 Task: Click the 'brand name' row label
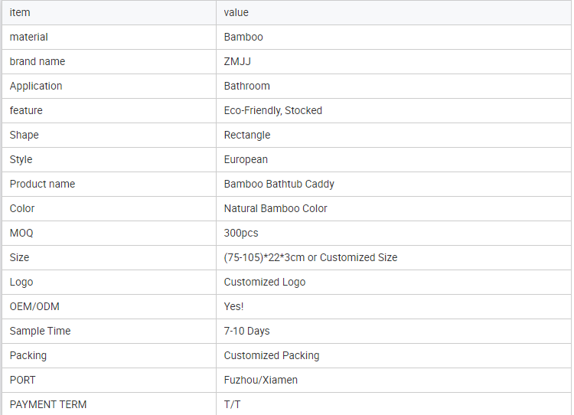(38, 61)
